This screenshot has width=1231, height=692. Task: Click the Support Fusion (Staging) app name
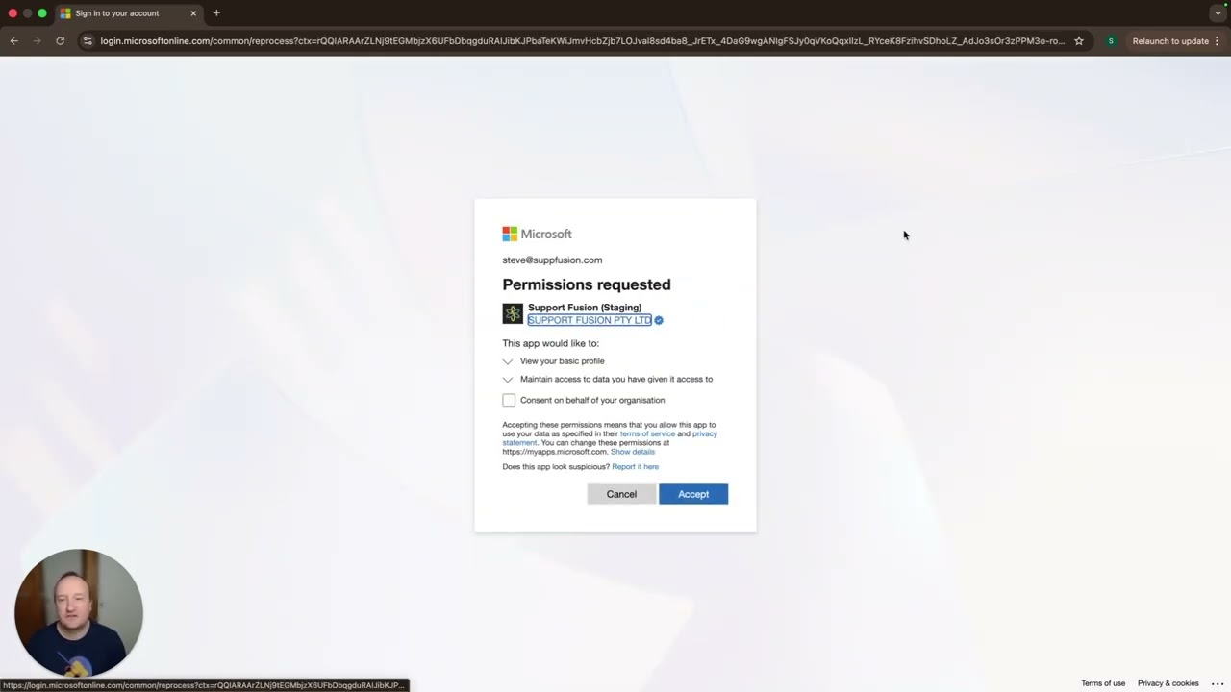coord(585,308)
